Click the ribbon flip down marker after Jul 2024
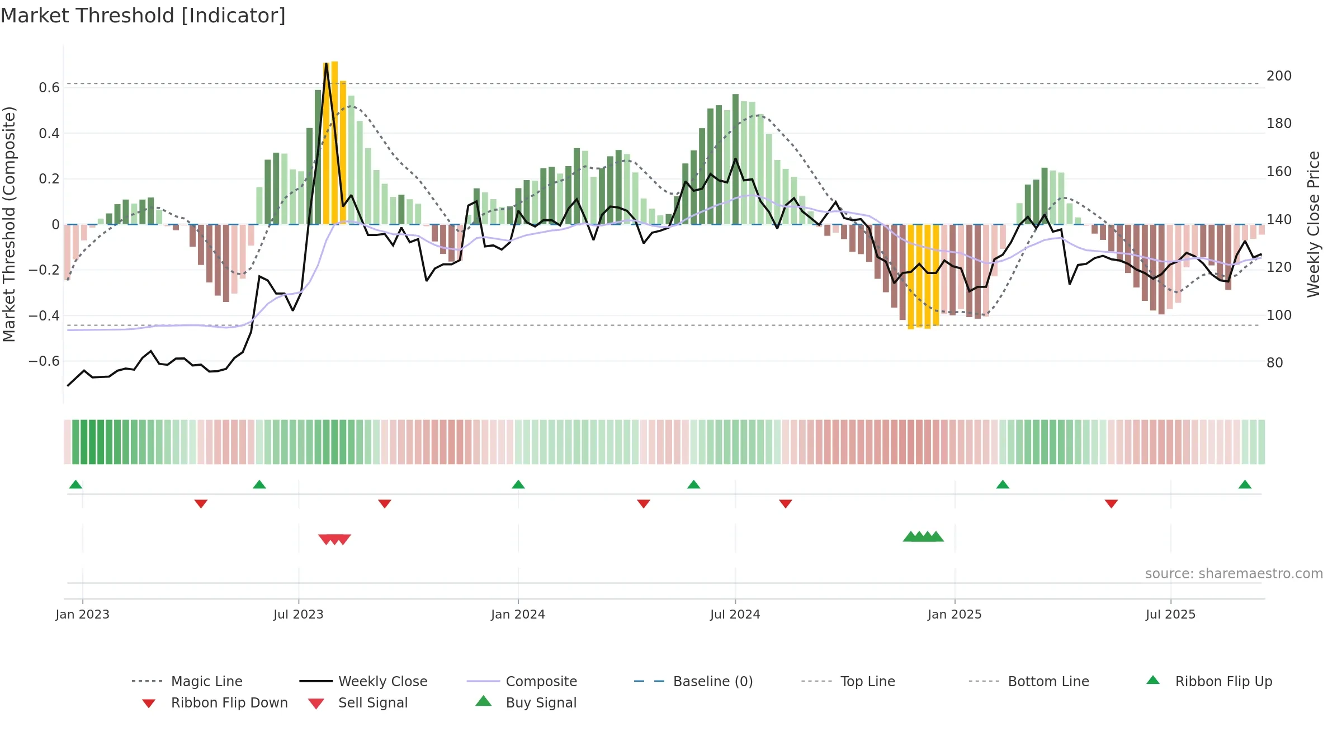The height and width of the screenshot is (755, 1342). tap(786, 504)
